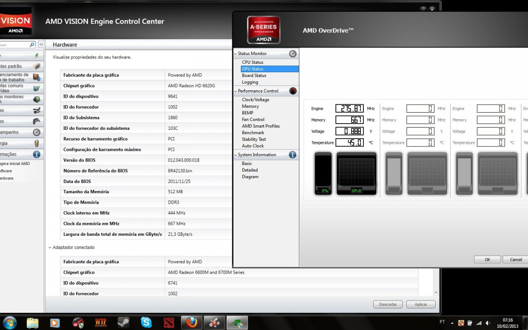Select GPU Status in OverDrive
The height and width of the screenshot is (330, 528).
click(x=270, y=69)
